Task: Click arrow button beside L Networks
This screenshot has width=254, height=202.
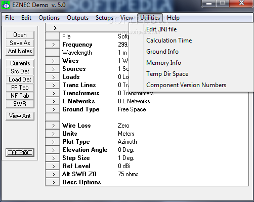Action: click(x=53, y=101)
